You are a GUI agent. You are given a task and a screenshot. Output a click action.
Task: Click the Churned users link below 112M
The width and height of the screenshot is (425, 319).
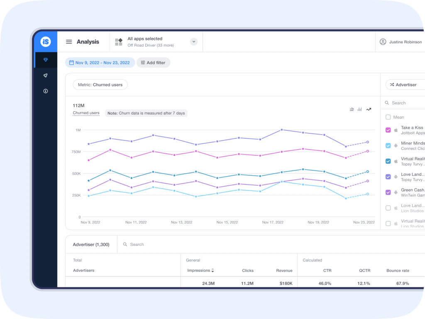tap(86, 113)
